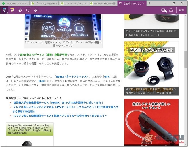Activate the Clip tool
The height and width of the screenshot is (147, 188).
tap(36, 10)
